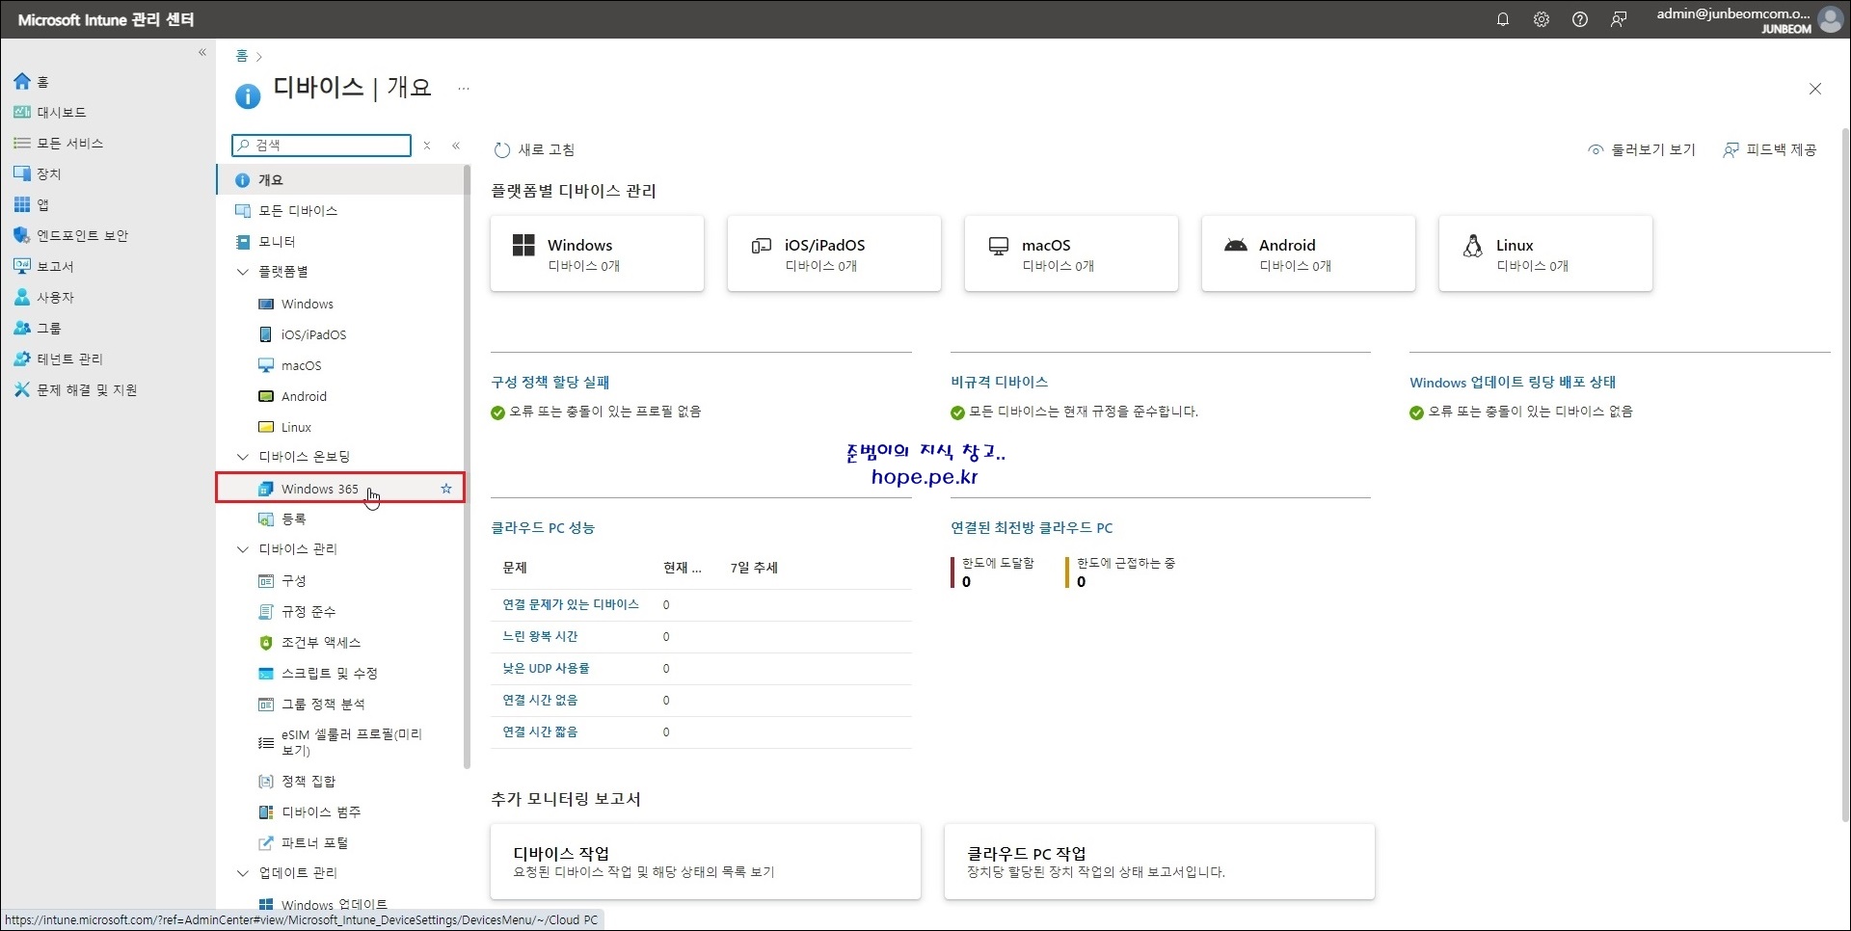Open the admin account avatar

coord(1830,19)
